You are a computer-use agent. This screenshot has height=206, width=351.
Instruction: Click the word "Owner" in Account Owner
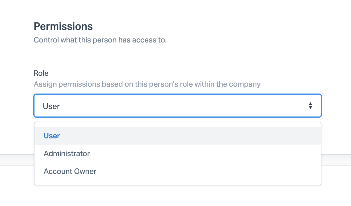pyautogui.click(x=85, y=171)
